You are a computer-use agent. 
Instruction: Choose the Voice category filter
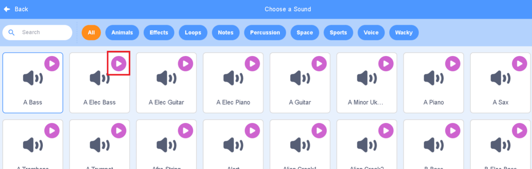click(371, 32)
